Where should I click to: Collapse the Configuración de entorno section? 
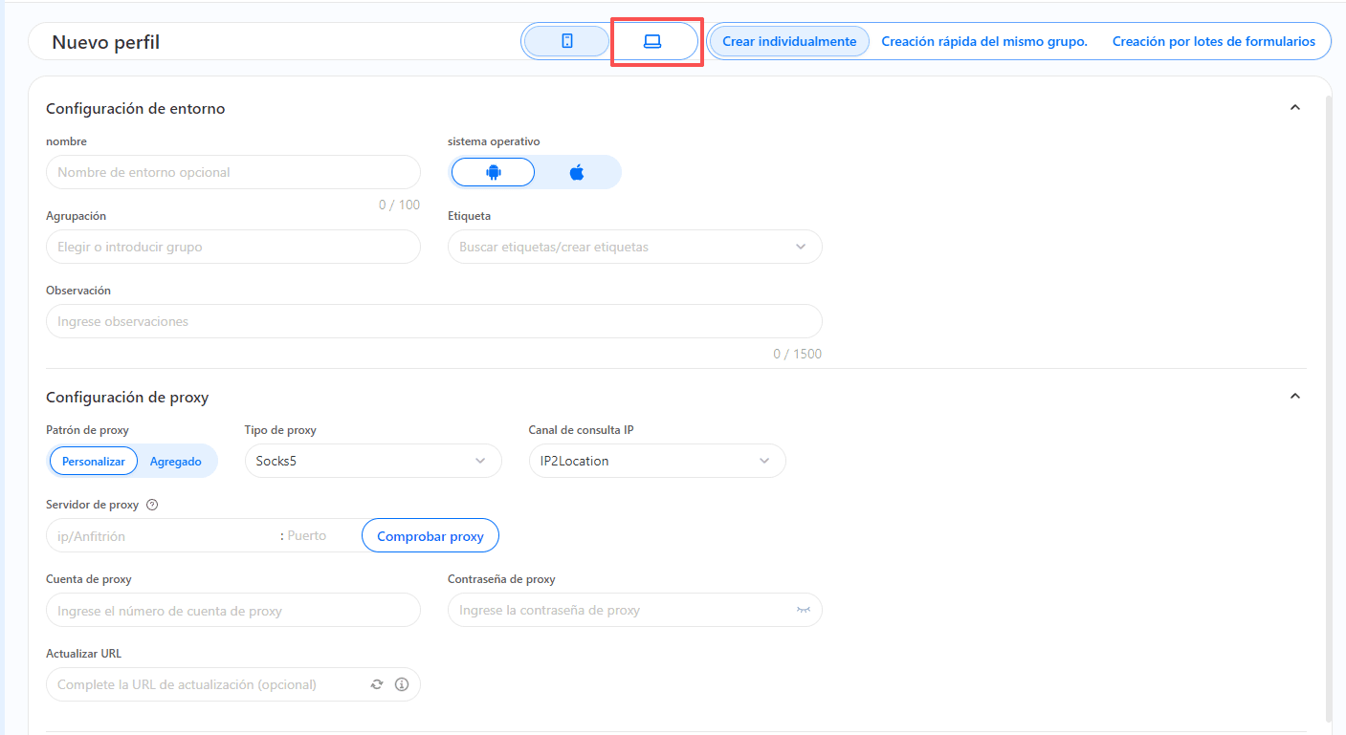click(1294, 108)
